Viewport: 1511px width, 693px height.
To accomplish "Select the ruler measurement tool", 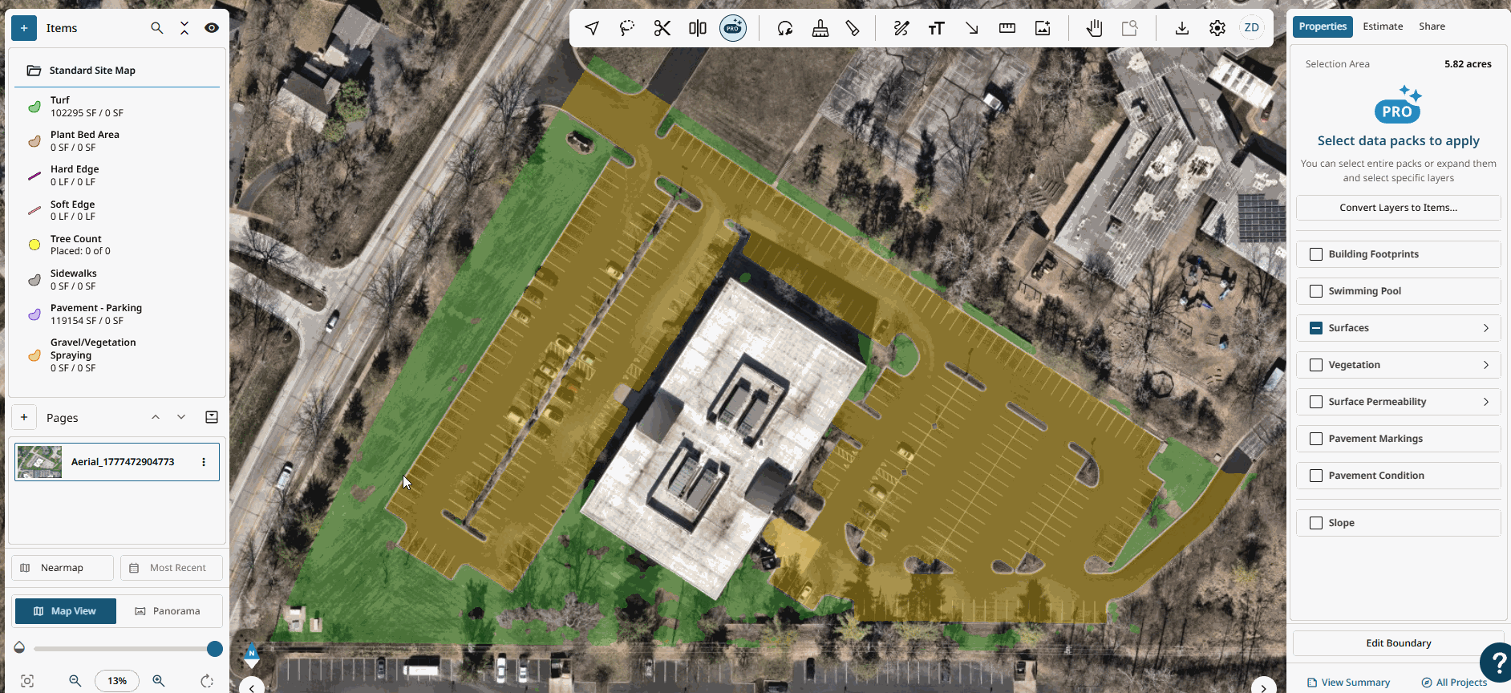I will pos(1007,28).
